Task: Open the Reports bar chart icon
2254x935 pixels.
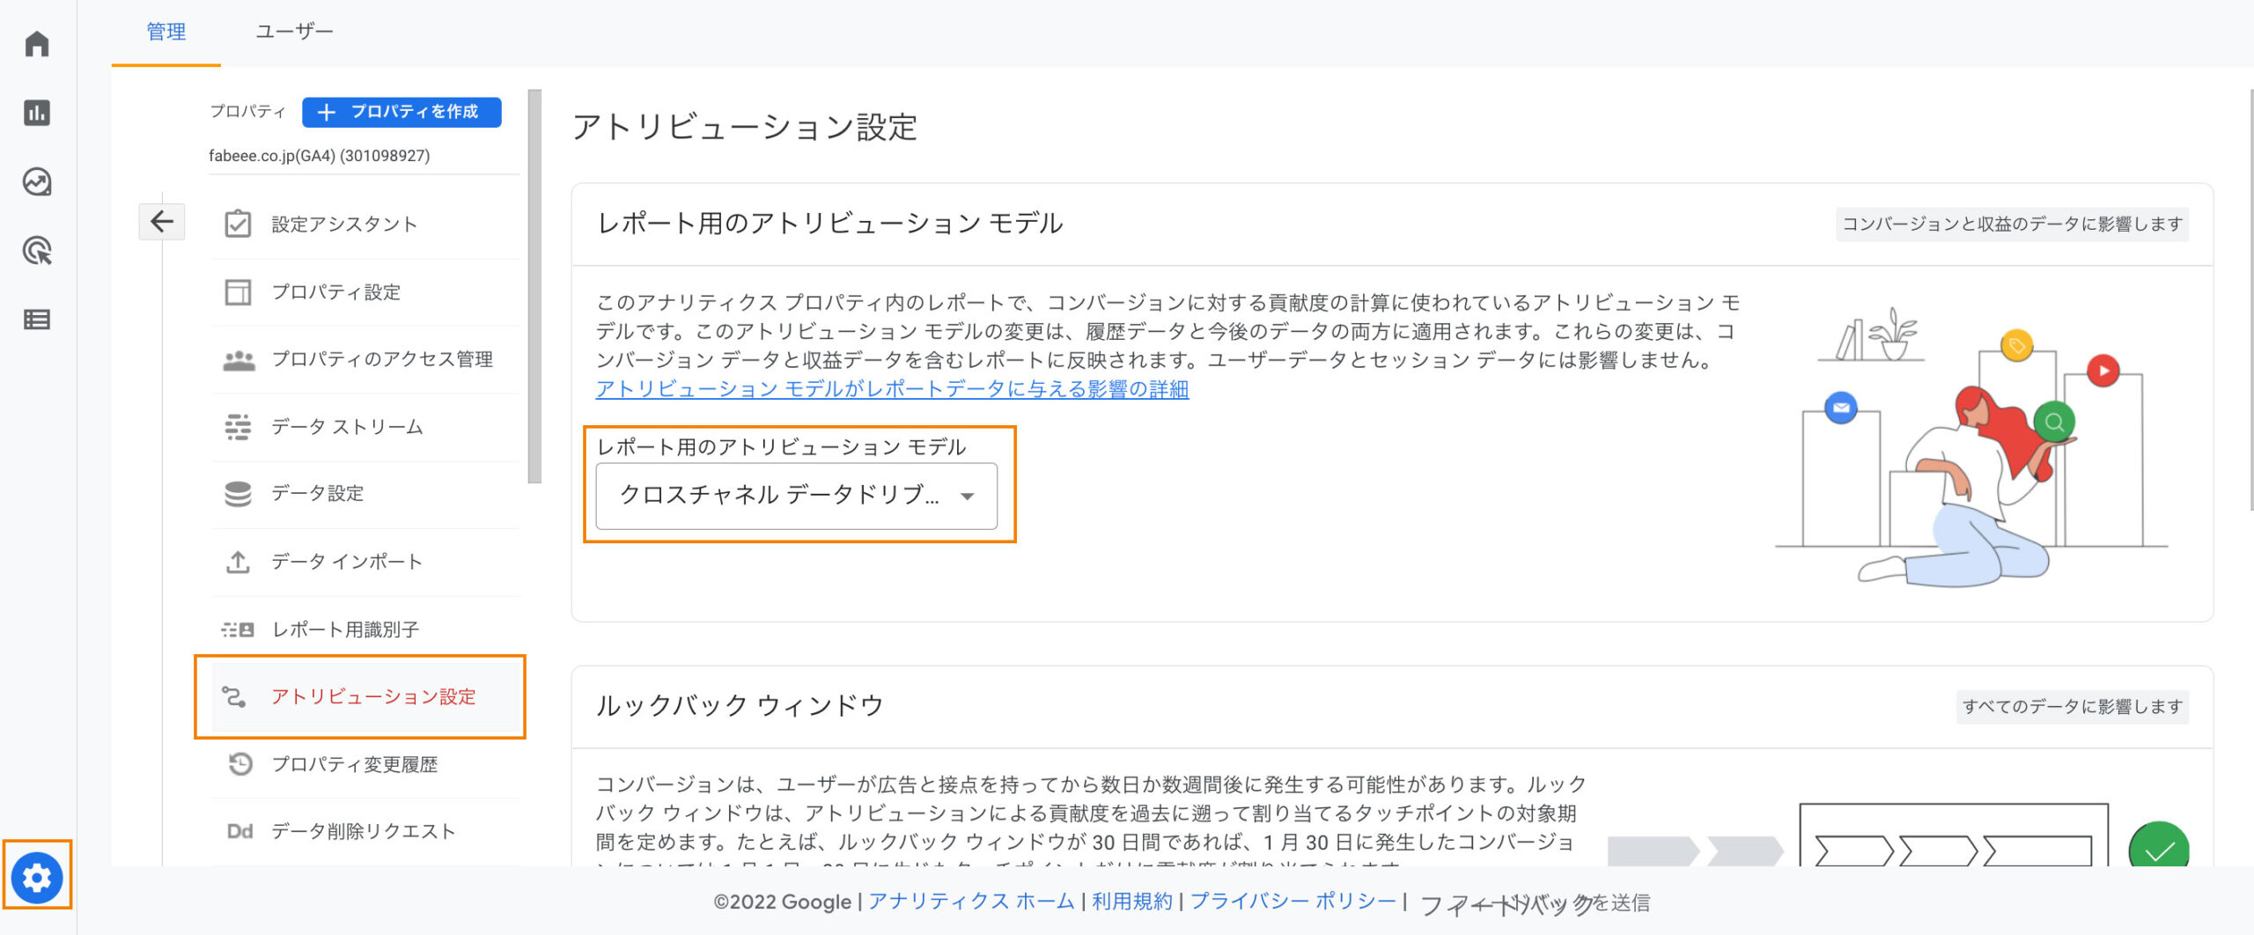Action: point(37,113)
